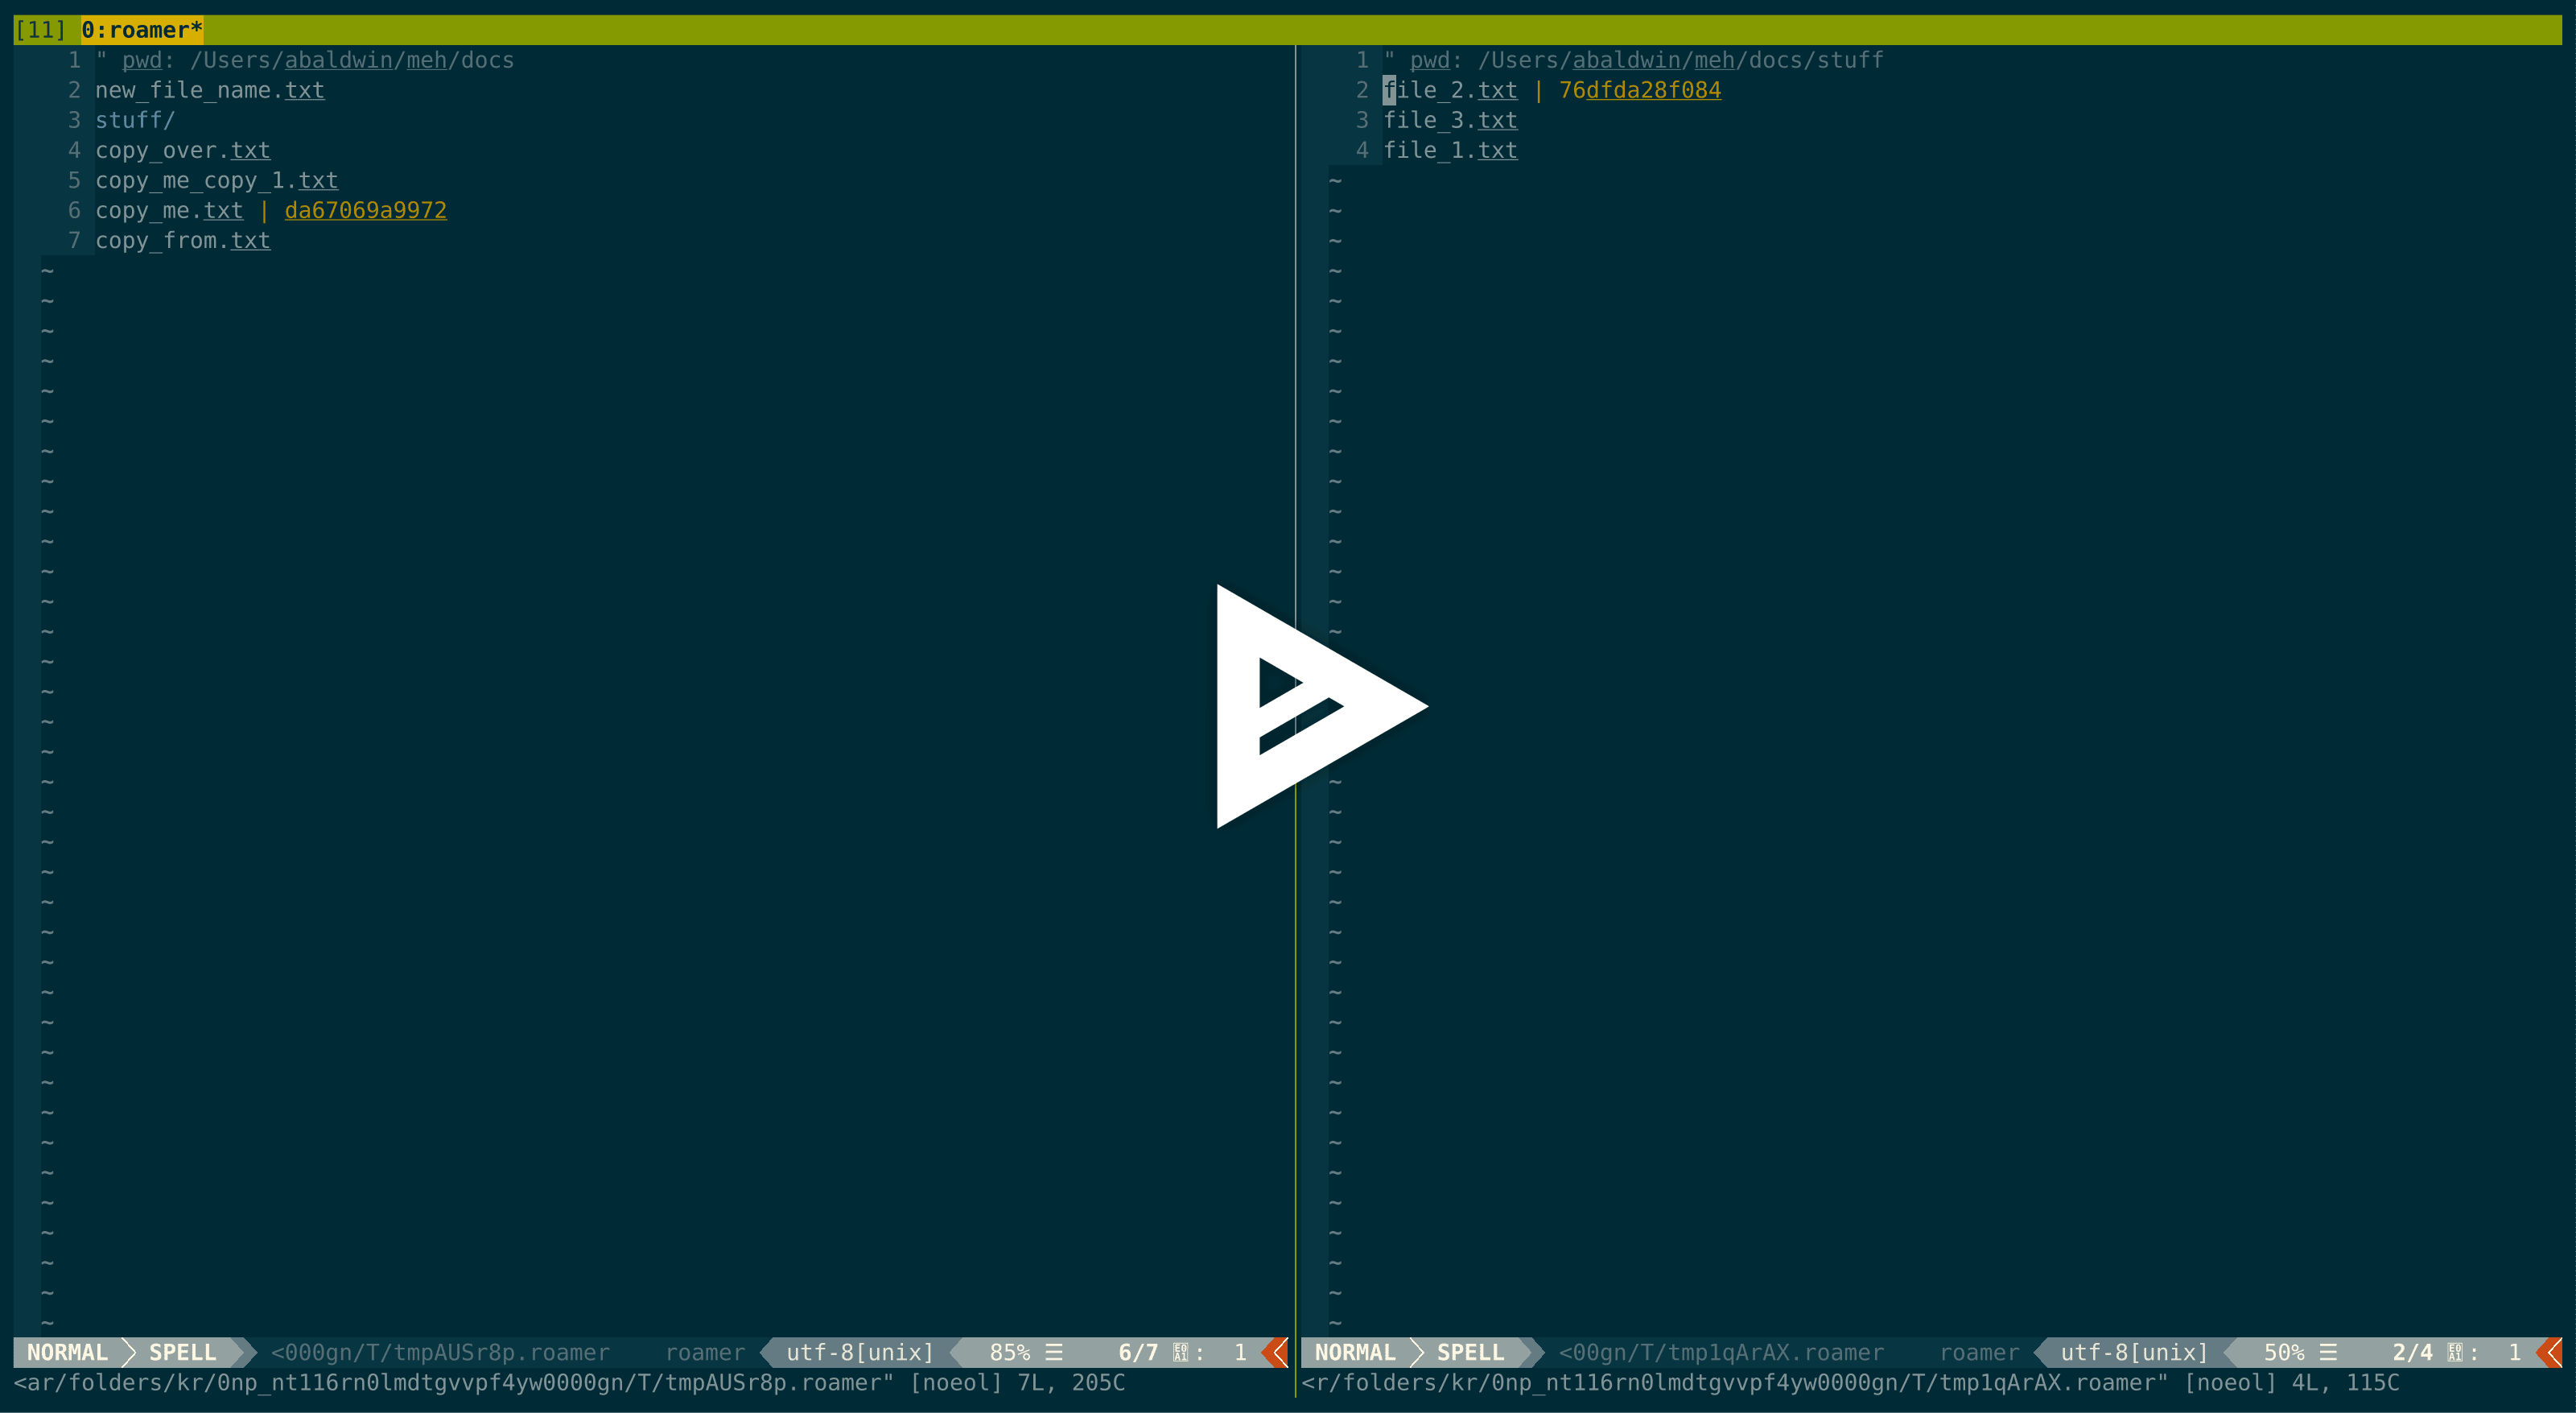This screenshot has height=1413, width=2576.
Task: Select file_3.txt in the right pane
Action: click(1450, 119)
